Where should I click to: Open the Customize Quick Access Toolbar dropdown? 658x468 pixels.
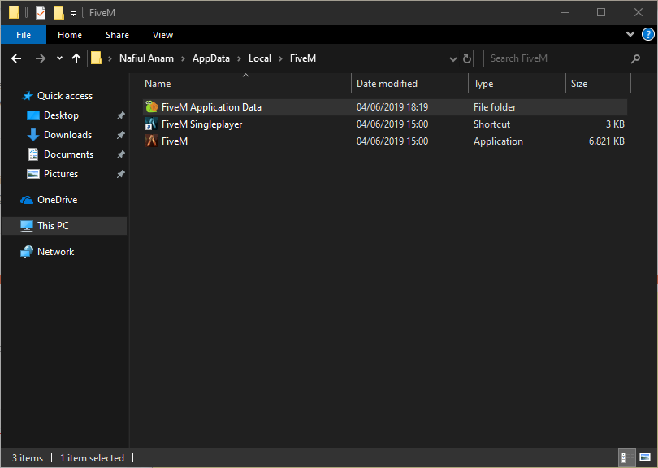74,13
